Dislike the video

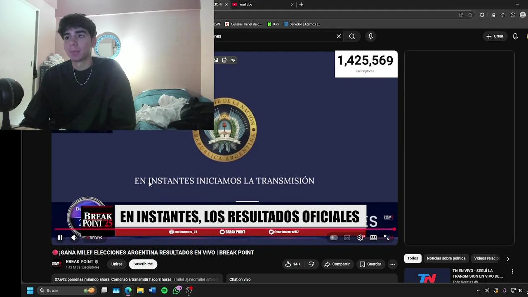click(x=311, y=264)
